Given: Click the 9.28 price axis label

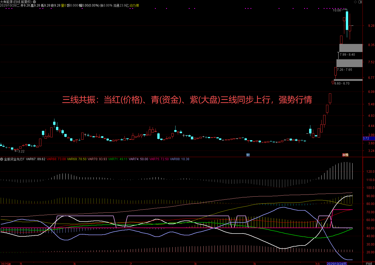Looking at the screenshot, I should pyautogui.click(x=371, y=26).
